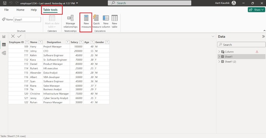Click Mark as date table
This screenshot has width=266, height=138.
(x=52, y=22)
